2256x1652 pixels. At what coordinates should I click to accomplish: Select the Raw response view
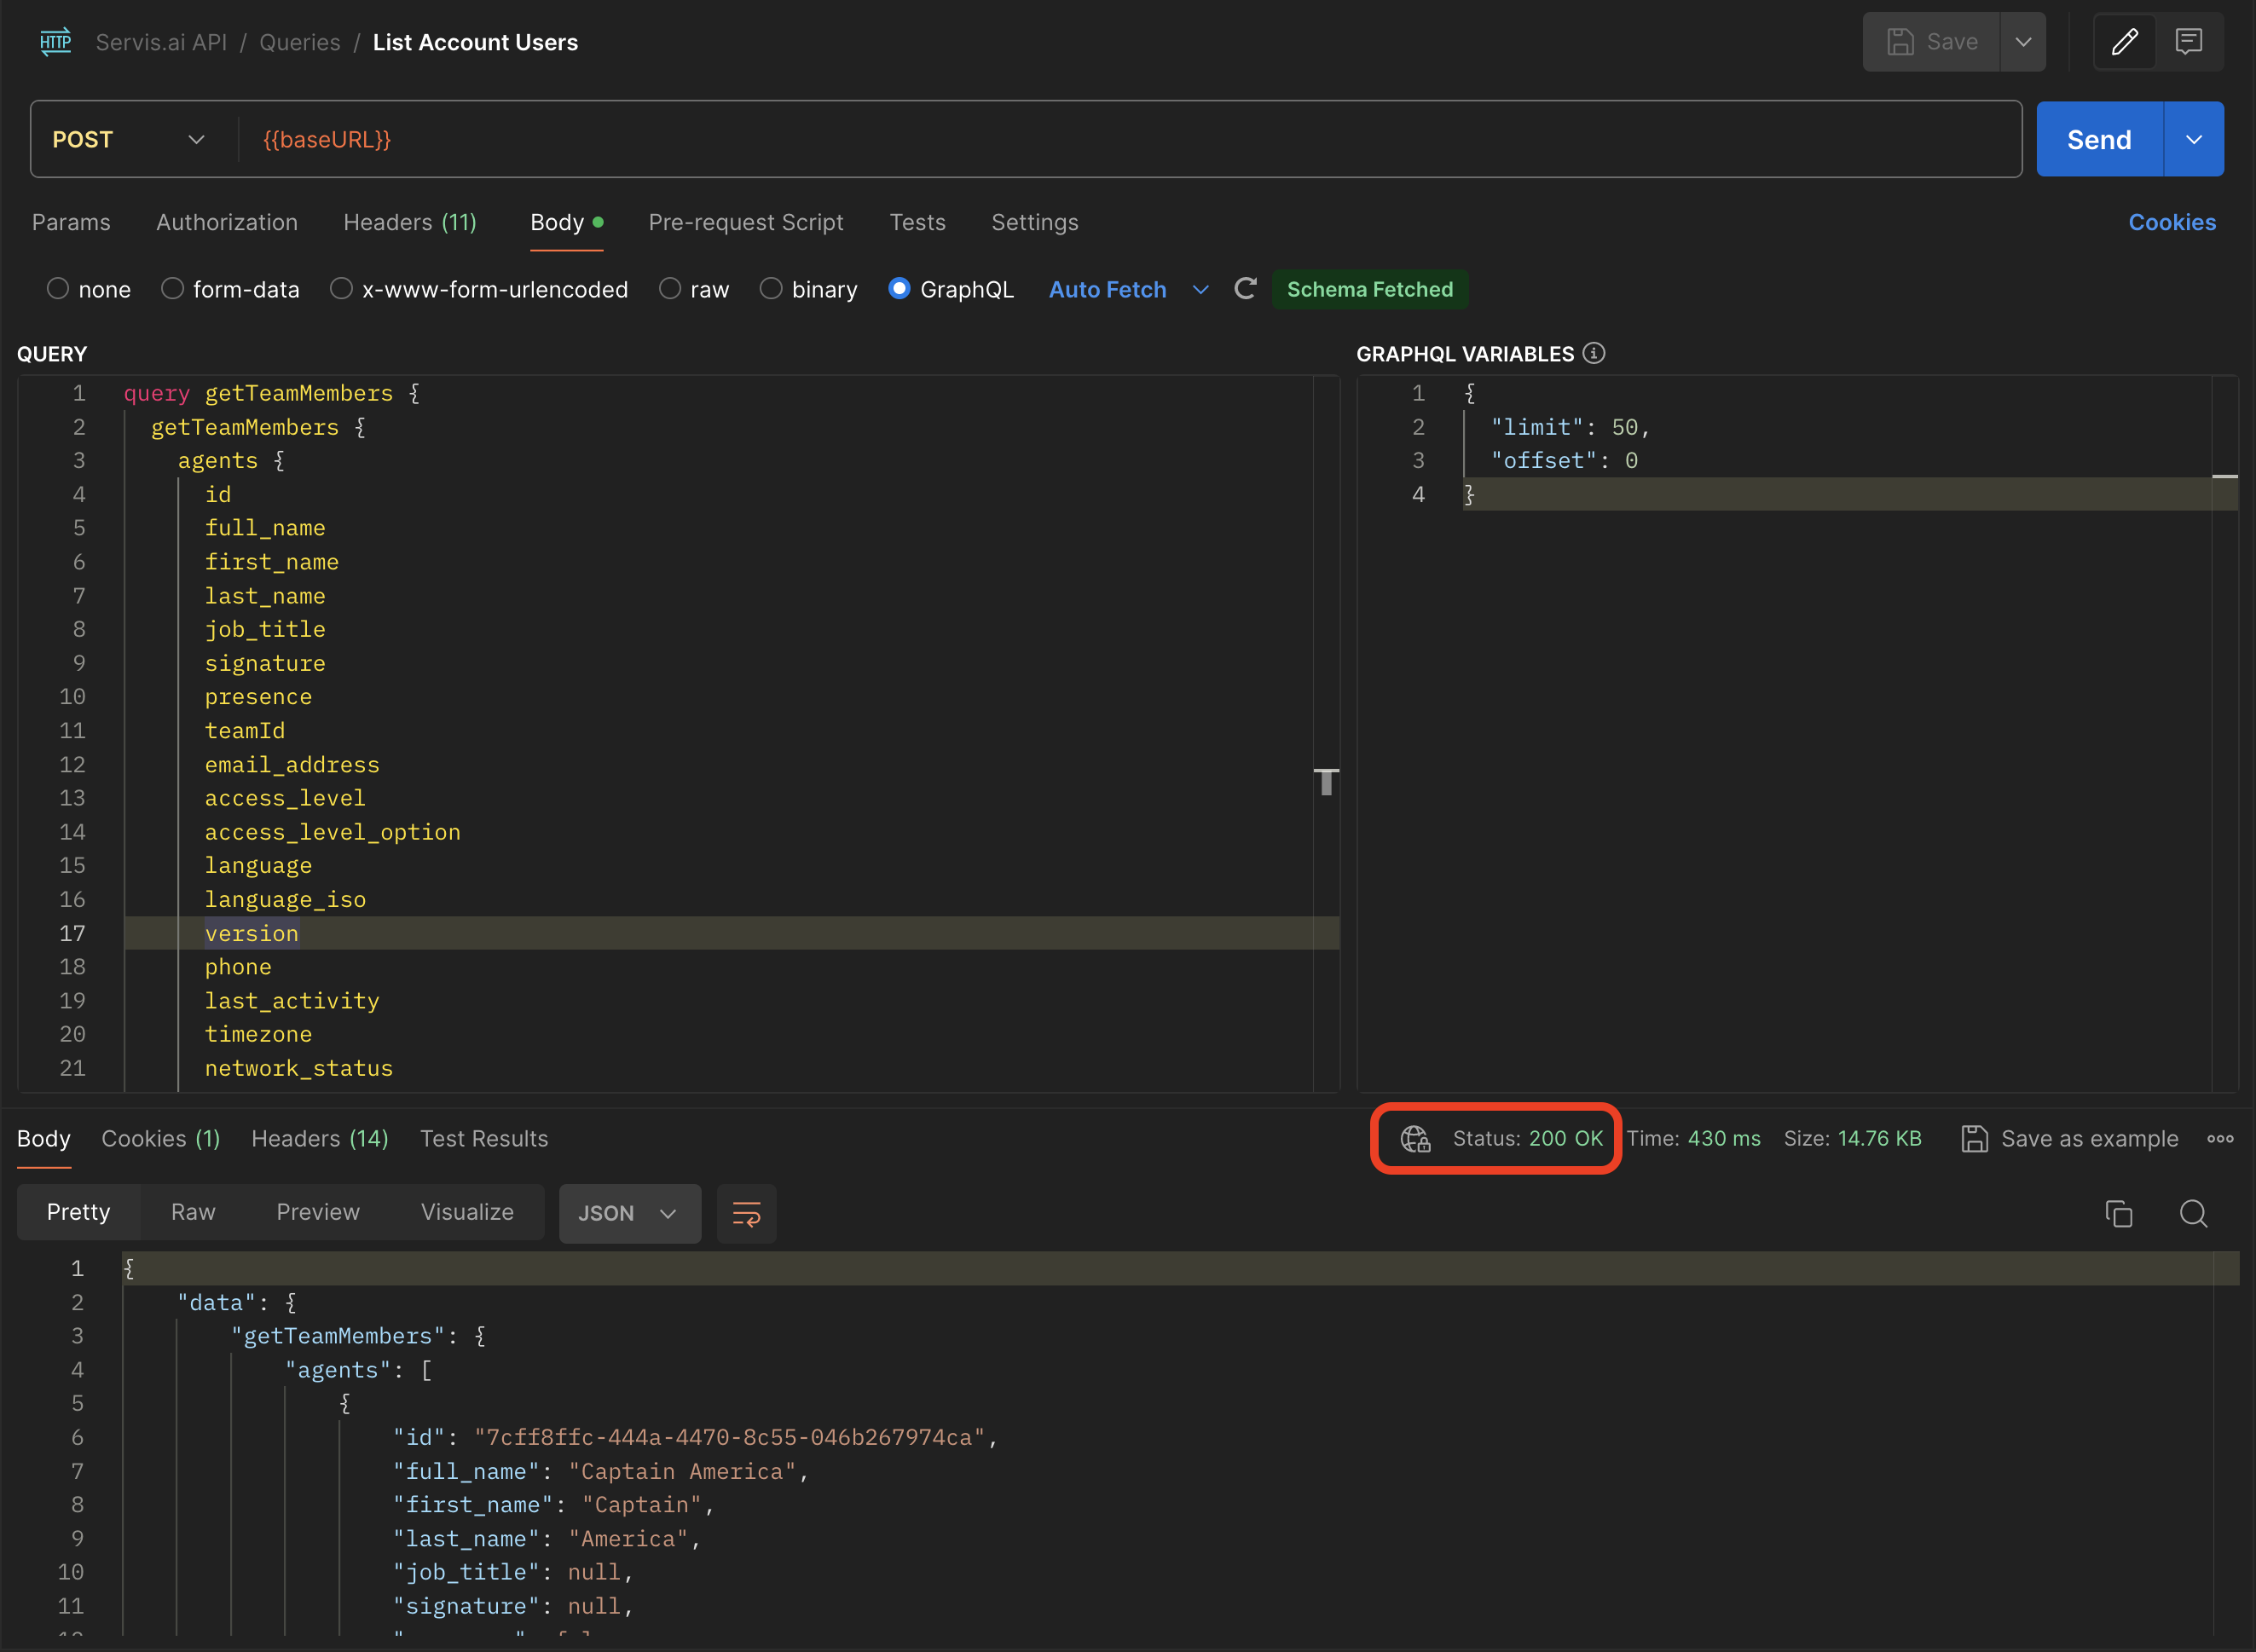coord(193,1212)
